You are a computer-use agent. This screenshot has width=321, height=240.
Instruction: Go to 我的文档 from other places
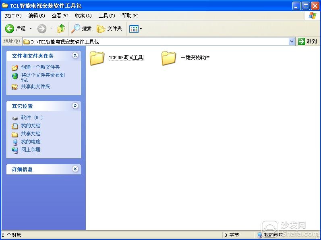coord(31,126)
